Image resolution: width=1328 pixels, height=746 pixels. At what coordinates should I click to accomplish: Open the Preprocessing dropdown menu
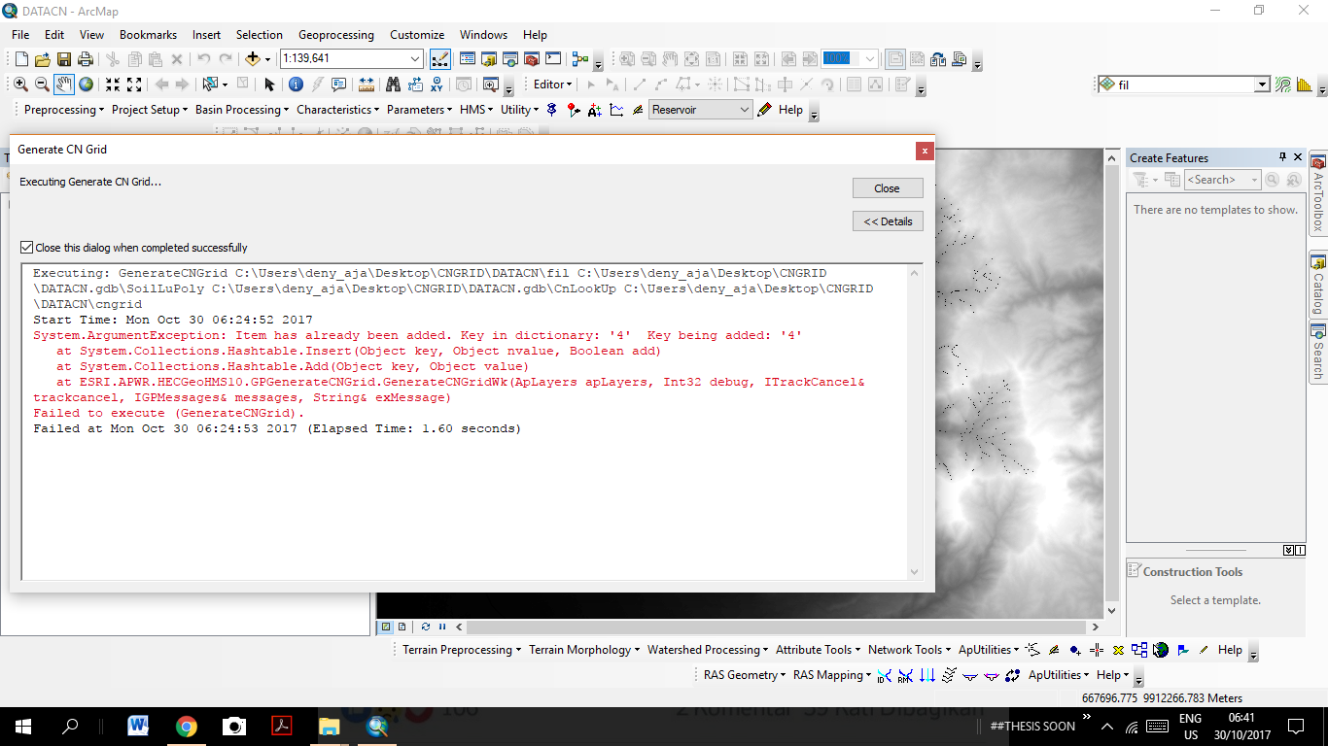[64, 110]
